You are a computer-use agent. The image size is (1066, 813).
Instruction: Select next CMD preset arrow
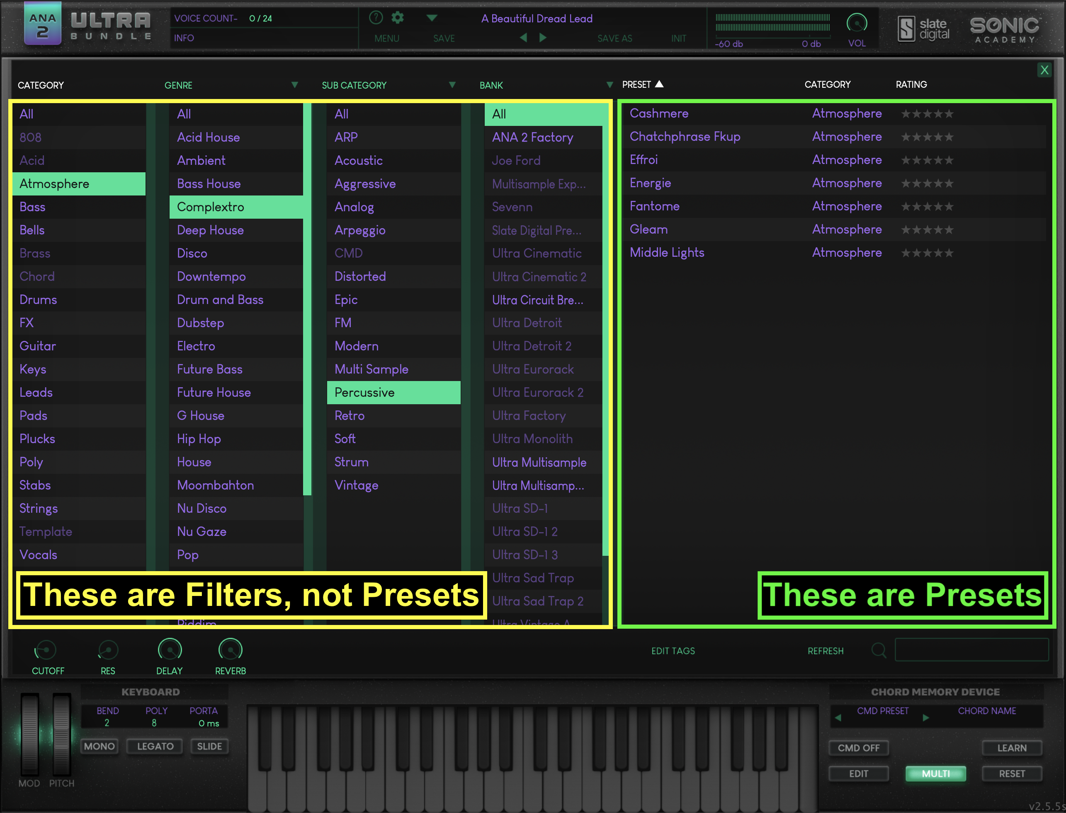tap(925, 717)
